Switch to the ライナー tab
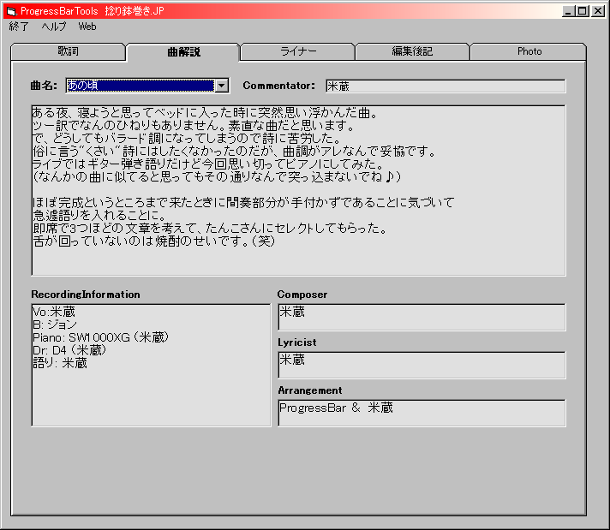This screenshot has height=530, width=610. 298,51
